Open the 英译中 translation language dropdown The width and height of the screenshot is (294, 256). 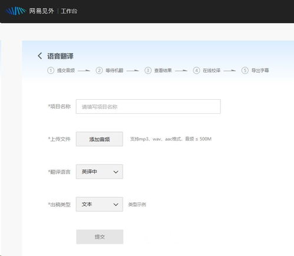100,172
